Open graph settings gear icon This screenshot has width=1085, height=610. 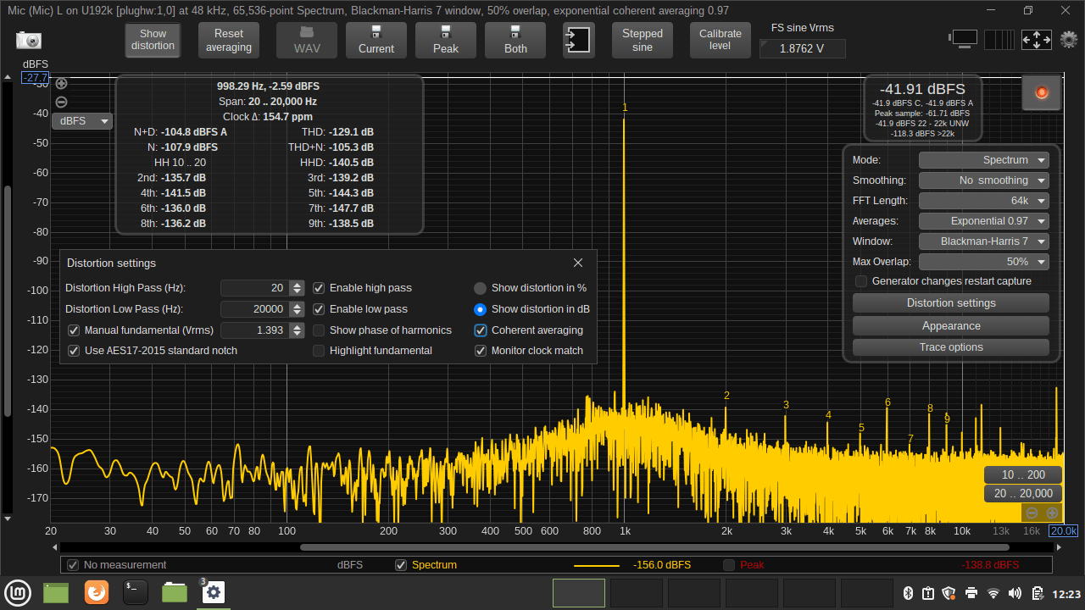[x=1069, y=39]
